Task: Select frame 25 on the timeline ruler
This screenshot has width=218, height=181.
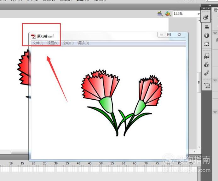Action: 45,163
